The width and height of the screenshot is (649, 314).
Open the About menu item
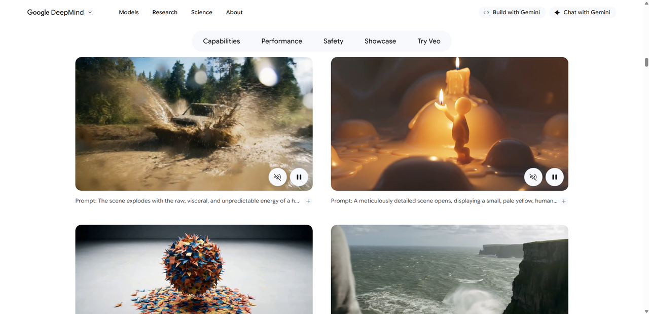[234, 12]
